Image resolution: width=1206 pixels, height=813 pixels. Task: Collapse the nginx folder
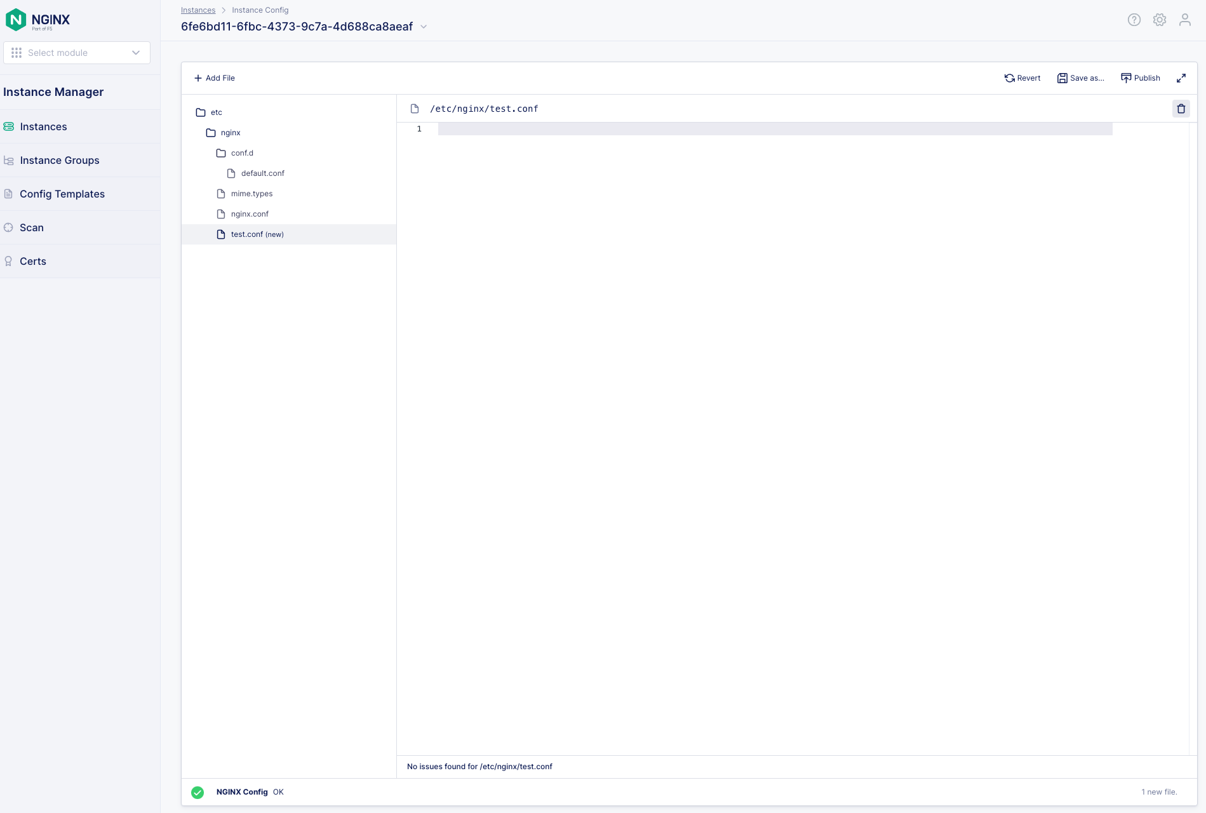[224, 133]
